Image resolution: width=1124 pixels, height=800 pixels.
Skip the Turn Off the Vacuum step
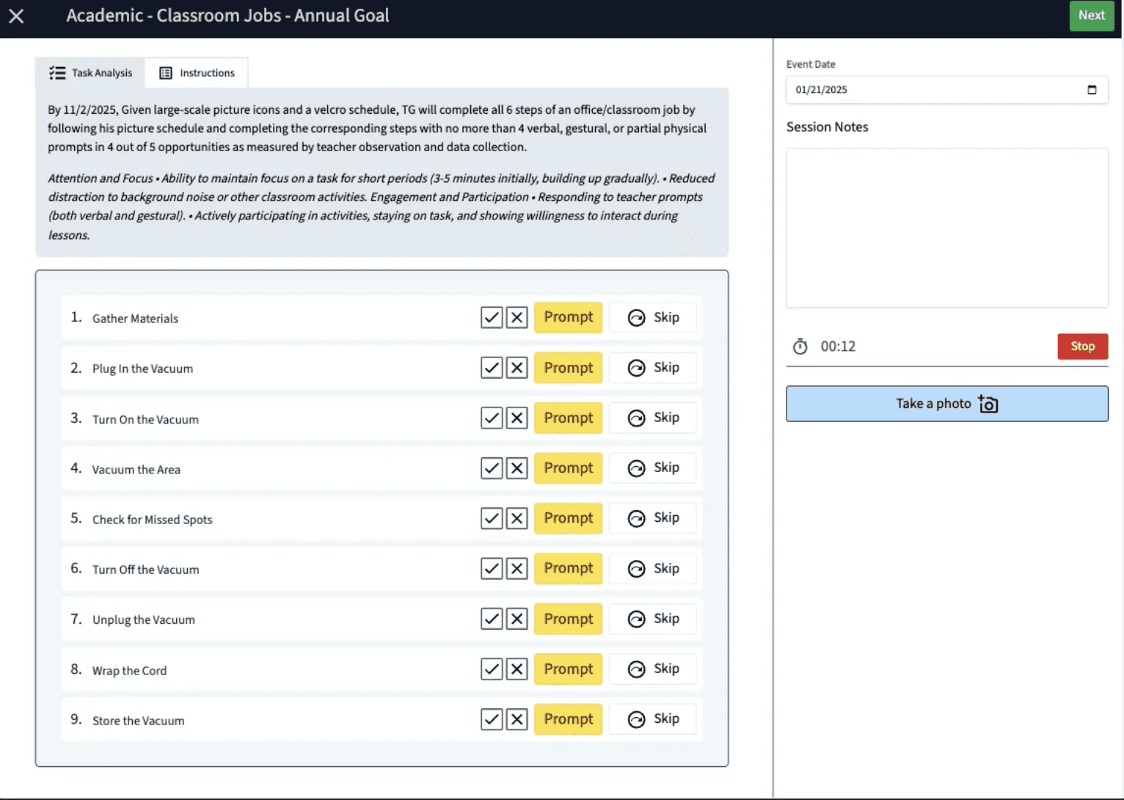pyautogui.click(x=652, y=569)
